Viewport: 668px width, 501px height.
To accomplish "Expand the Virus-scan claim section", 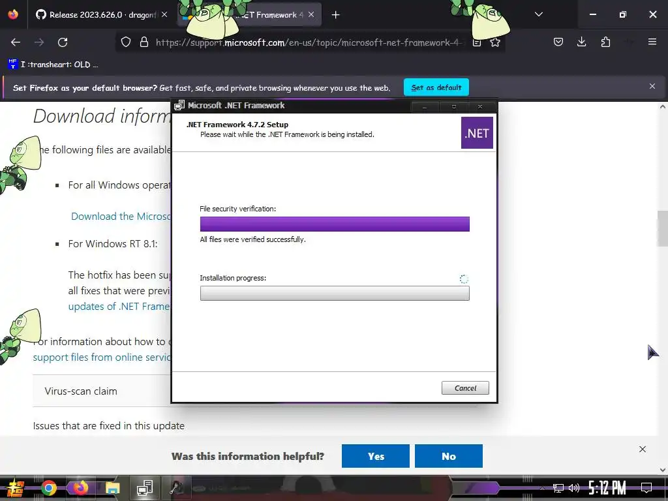I will point(102,391).
